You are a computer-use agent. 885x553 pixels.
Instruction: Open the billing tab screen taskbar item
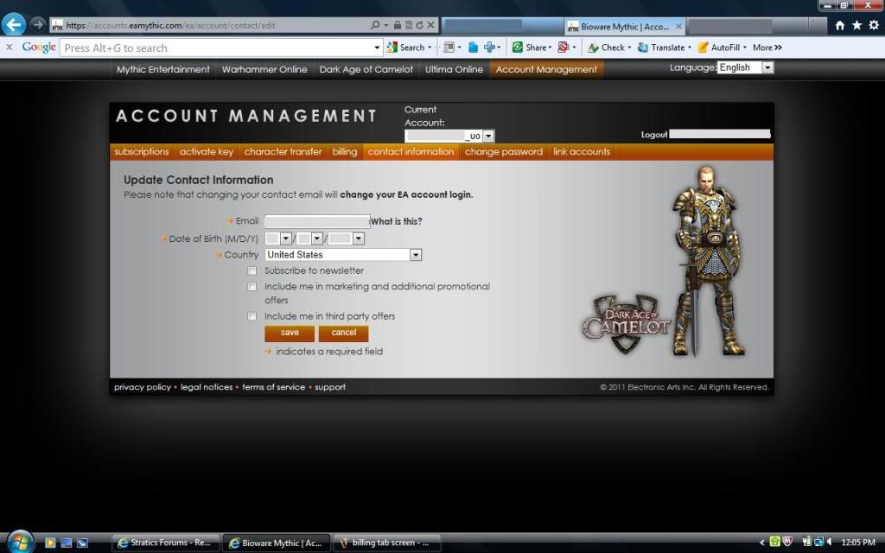pos(386,543)
